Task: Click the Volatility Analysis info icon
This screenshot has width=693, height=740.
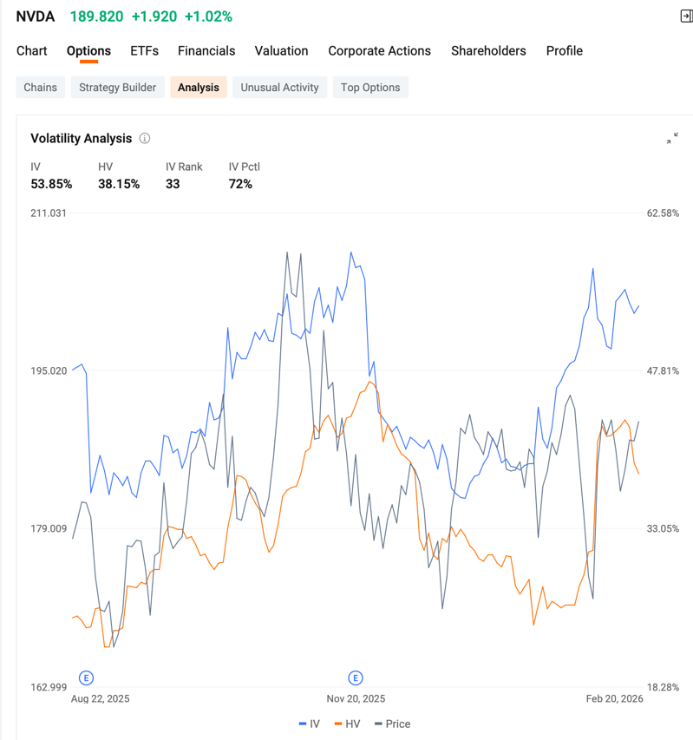Action: [x=145, y=138]
